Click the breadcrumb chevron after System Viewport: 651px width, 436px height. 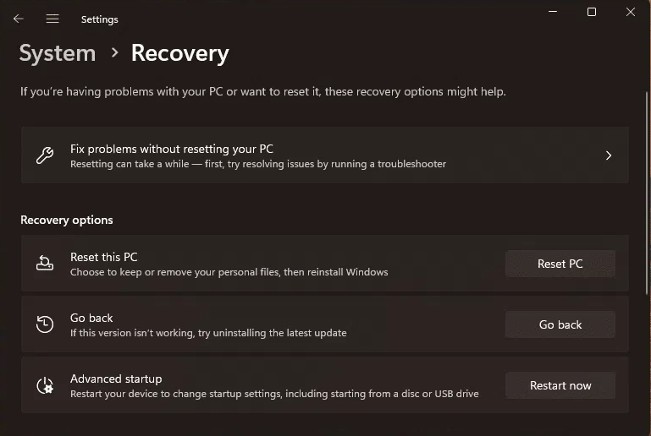[x=114, y=53]
